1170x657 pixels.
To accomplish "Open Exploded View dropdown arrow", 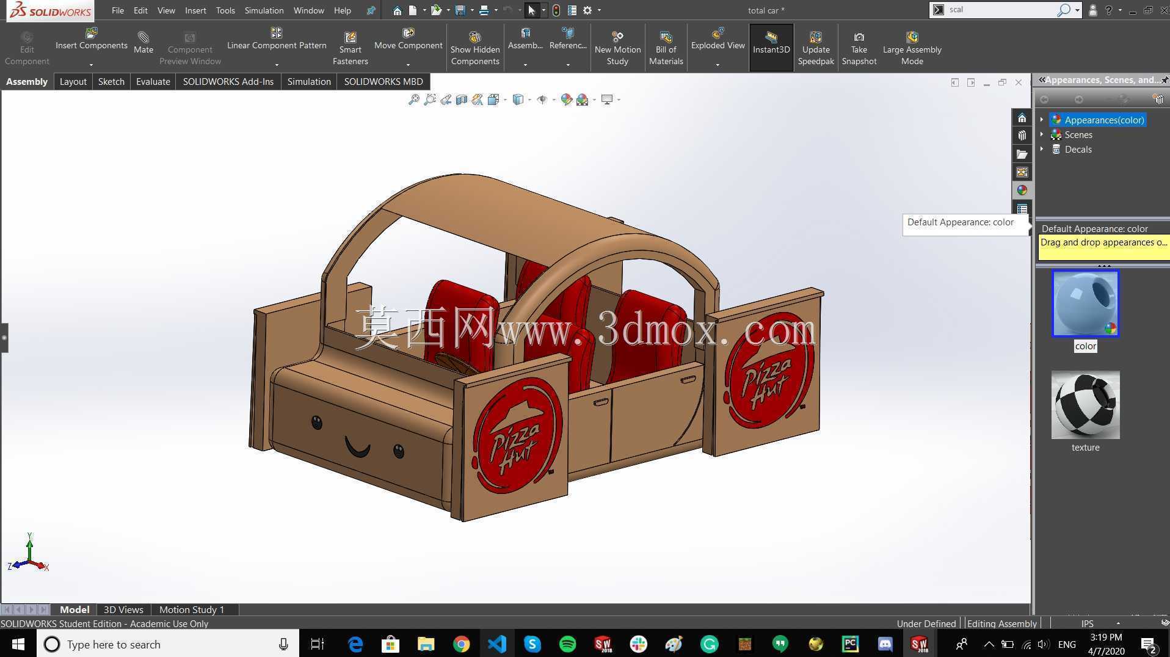I will pyautogui.click(x=718, y=65).
